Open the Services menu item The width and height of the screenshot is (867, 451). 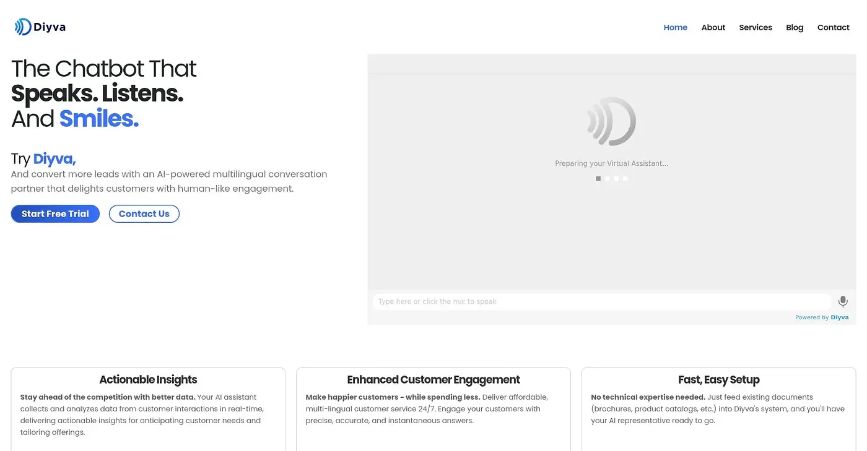coord(756,27)
